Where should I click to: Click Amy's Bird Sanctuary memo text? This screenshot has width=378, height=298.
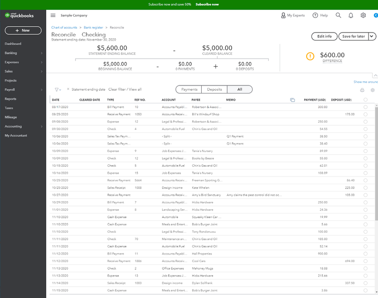tap(254, 195)
